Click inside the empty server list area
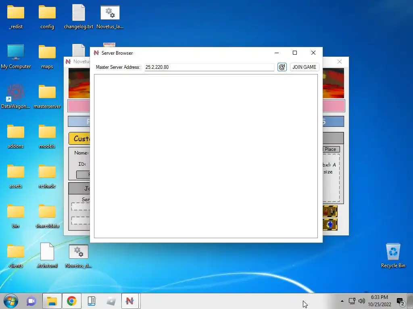This screenshot has height=309, width=413. (206, 156)
